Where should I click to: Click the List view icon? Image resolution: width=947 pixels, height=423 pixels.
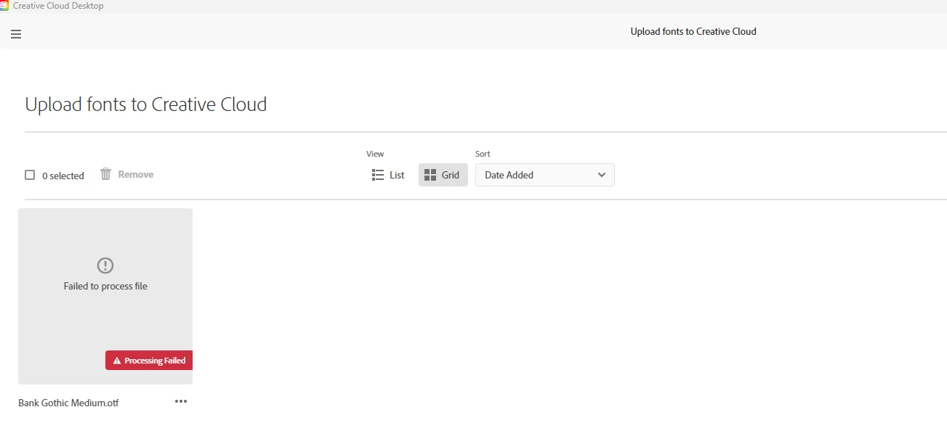[377, 175]
